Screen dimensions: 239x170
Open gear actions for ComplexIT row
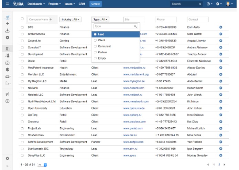coord(220,47)
